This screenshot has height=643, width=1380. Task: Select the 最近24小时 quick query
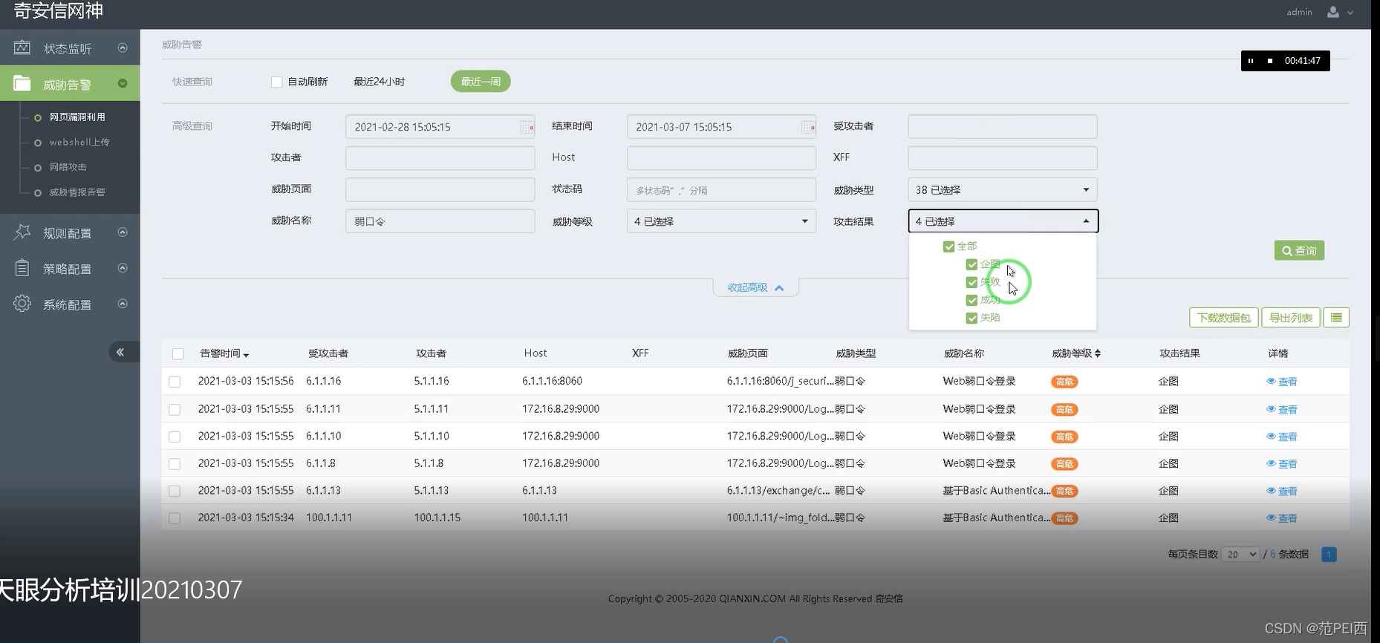379,82
